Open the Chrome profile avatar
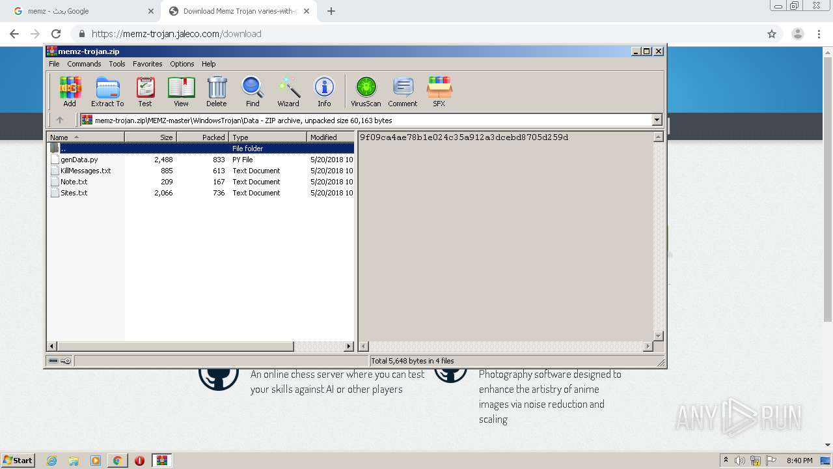The height and width of the screenshot is (469, 833). [x=797, y=34]
